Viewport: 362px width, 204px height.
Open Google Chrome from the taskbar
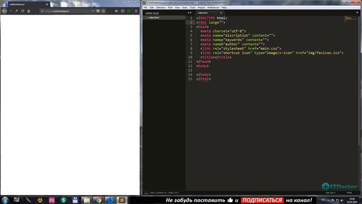click(x=98, y=200)
